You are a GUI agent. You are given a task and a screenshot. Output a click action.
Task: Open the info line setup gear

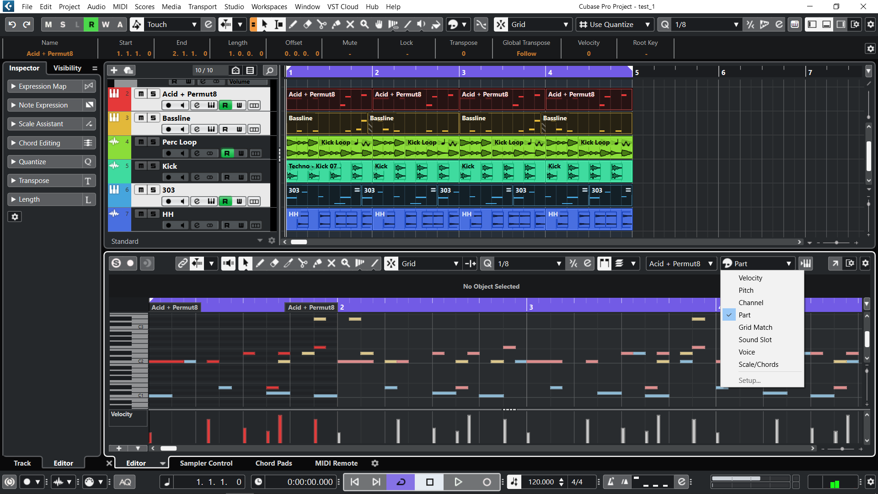[x=870, y=48]
